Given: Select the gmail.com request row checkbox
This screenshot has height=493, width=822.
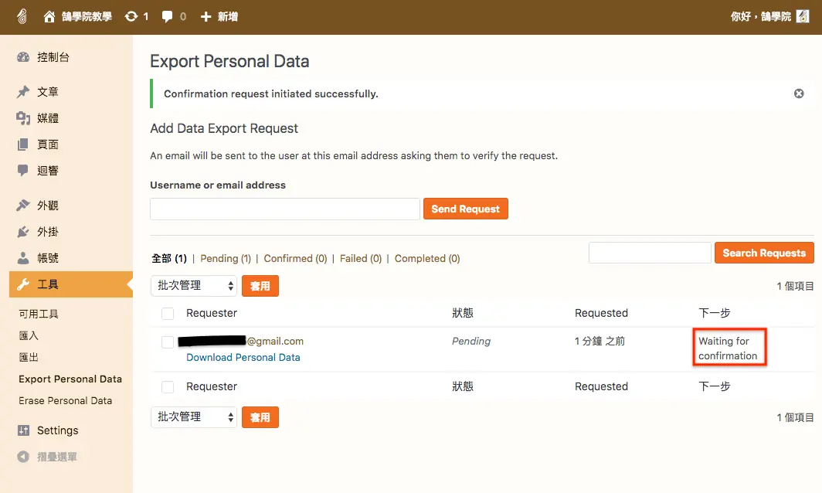Looking at the screenshot, I should tap(168, 342).
